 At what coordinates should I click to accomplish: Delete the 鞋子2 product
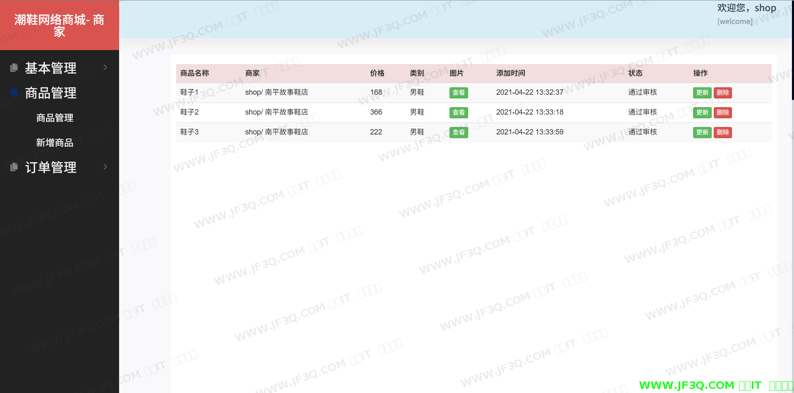[x=722, y=113]
